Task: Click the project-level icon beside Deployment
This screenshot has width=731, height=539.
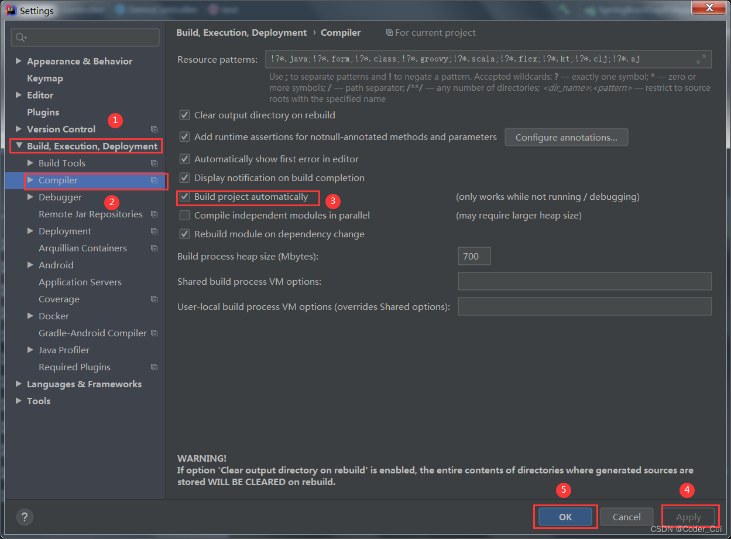Action: (154, 231)
